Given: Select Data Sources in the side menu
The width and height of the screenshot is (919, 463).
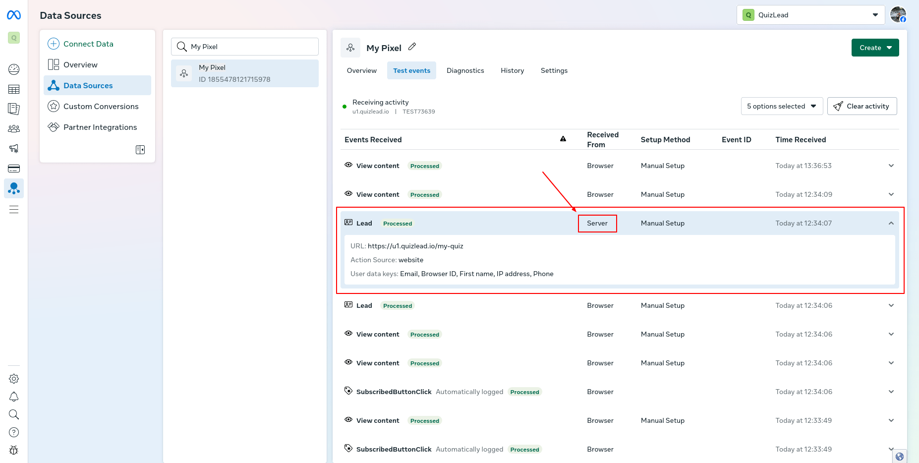Looking at the screenshot, I should click(97, 85).
